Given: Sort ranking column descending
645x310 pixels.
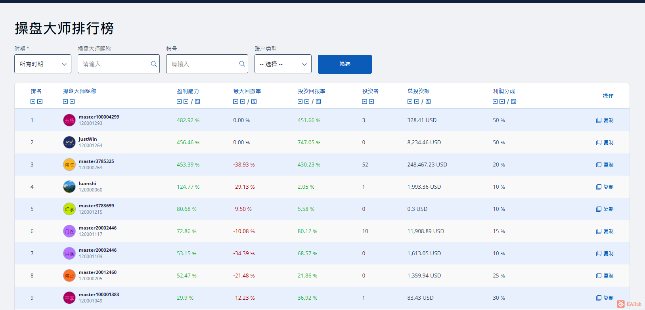Looking at the screenshot, I should [33, 102].
